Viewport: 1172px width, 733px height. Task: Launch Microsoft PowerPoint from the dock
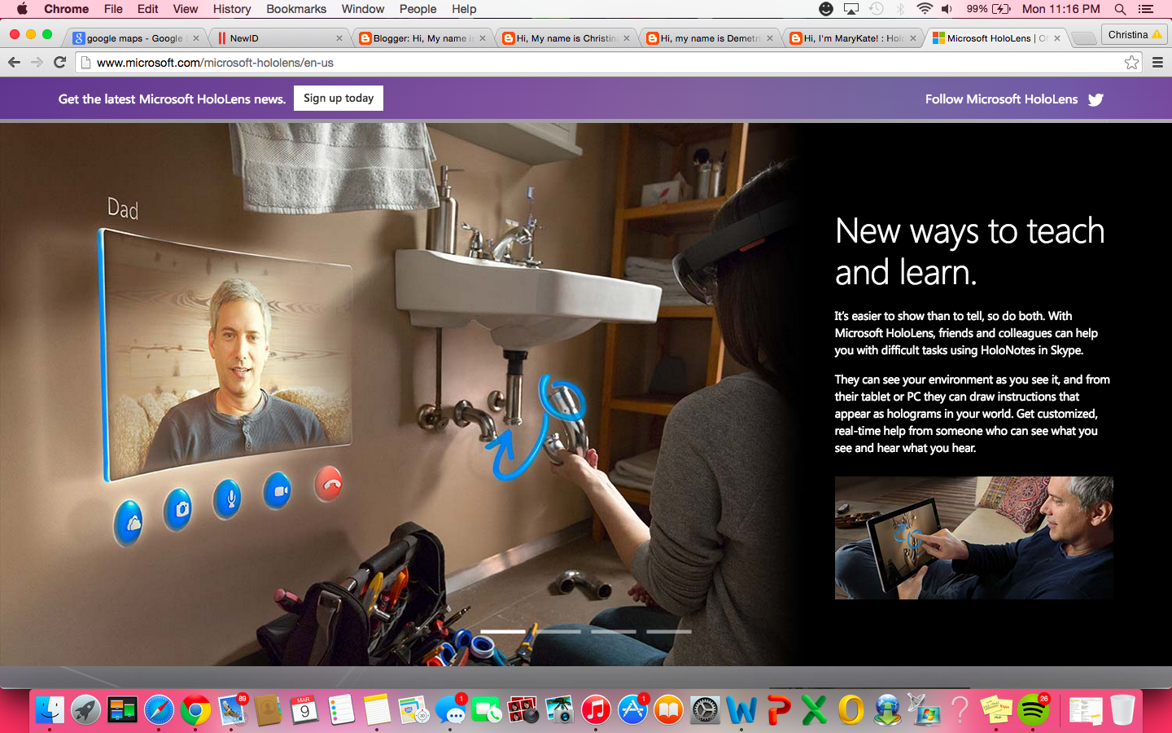click(x=778, y=710)
